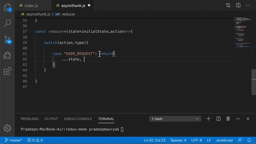Image resolution: width=256 pixels, height=144 pixels.
Task: Click the terminal prompt input area
Action: click(x=122, y=129)
